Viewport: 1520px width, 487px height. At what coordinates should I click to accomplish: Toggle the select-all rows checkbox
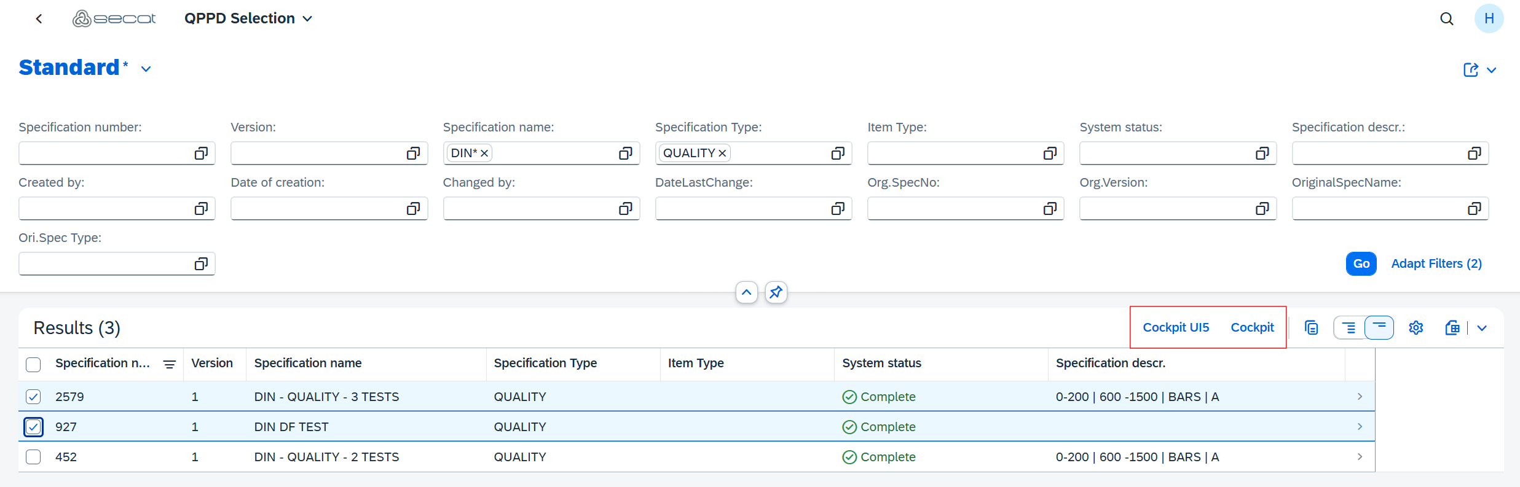33,364
